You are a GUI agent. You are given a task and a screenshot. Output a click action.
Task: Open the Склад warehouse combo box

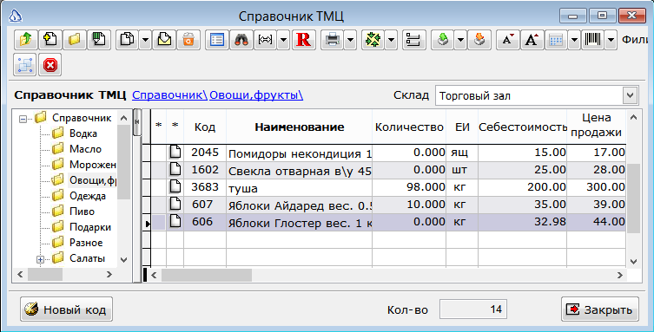point(630,95)
